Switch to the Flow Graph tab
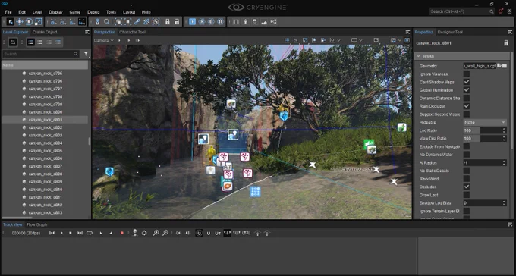Viewport: 516px width, 276px height. point(37,224)
